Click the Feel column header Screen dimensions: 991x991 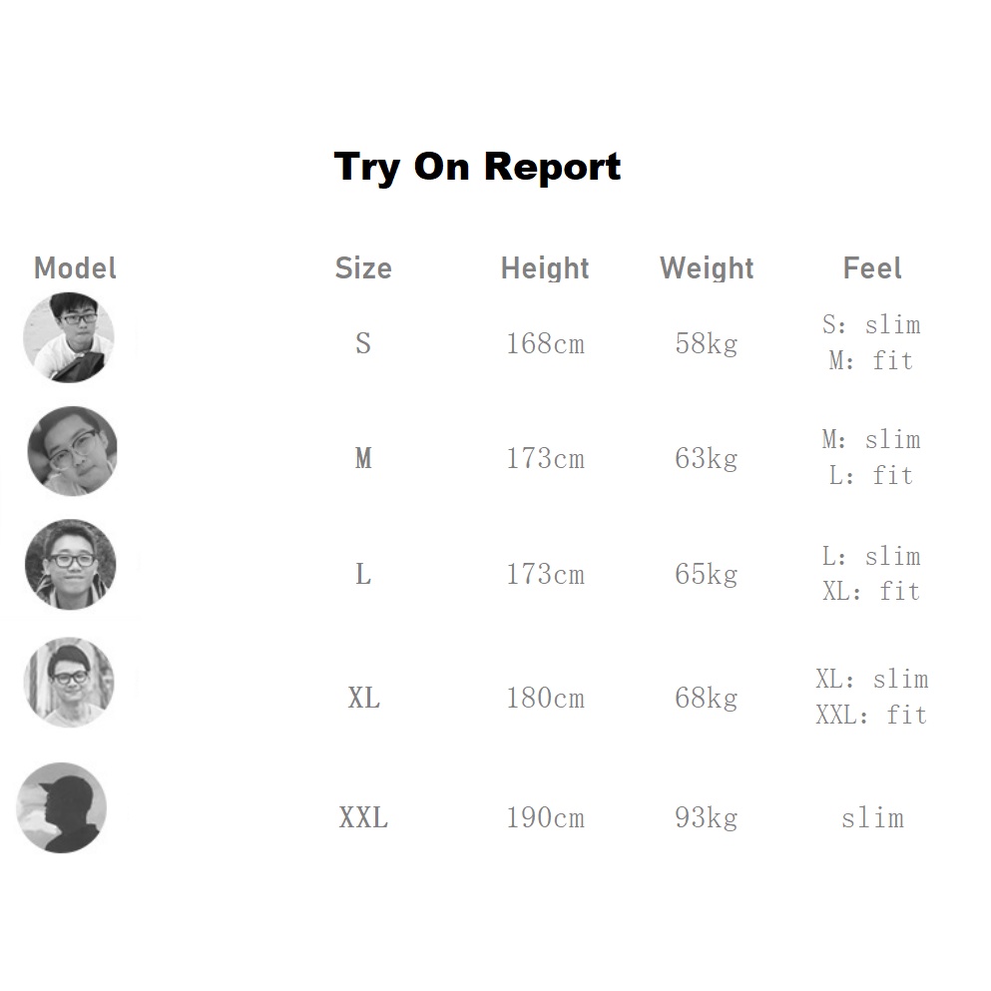(x=872, y=268)
